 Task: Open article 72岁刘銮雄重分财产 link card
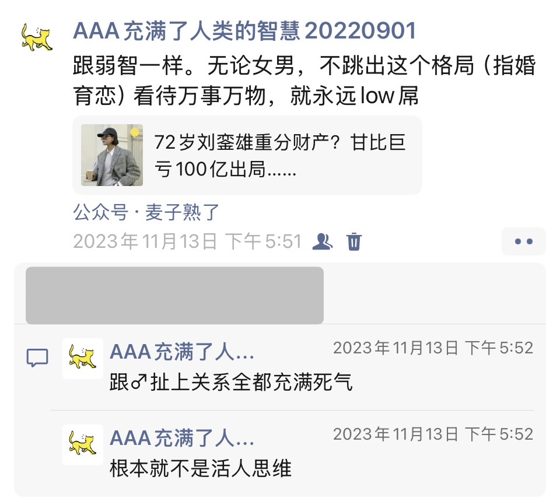point(247,155)
